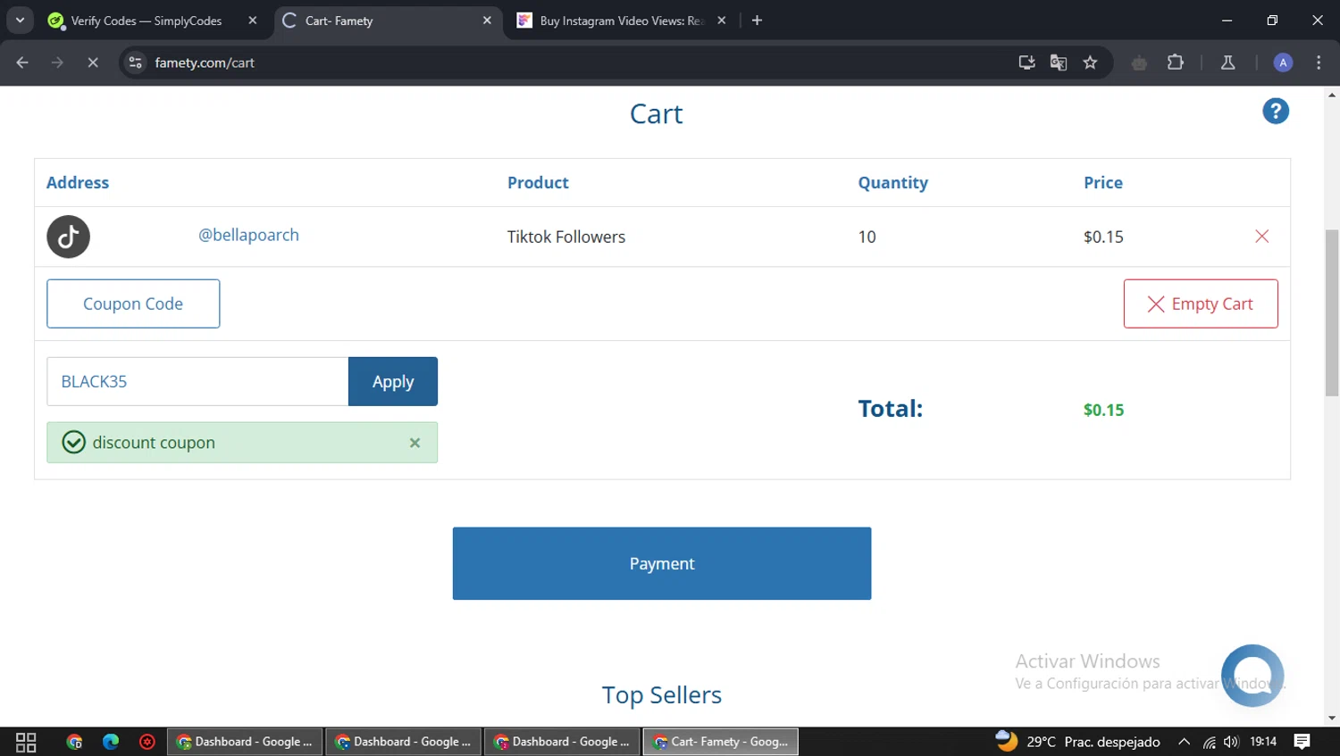Click the Top Sellers heading

pyautogui.click(x=662, y=694)
